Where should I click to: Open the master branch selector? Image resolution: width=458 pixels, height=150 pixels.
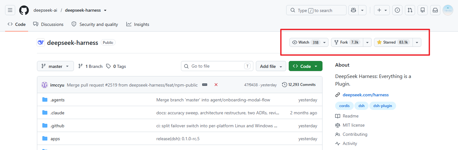coord(55,66)
